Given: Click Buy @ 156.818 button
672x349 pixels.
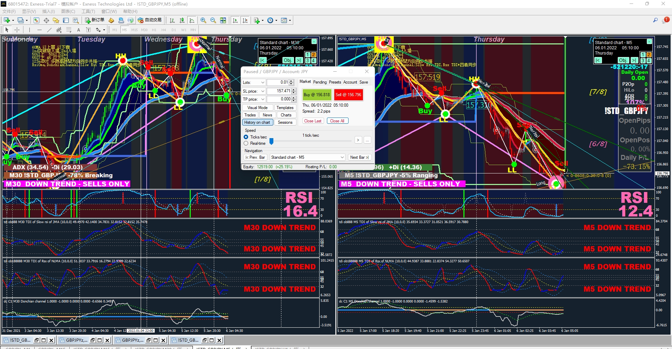Looking at the screenshot, I should 317,95.
